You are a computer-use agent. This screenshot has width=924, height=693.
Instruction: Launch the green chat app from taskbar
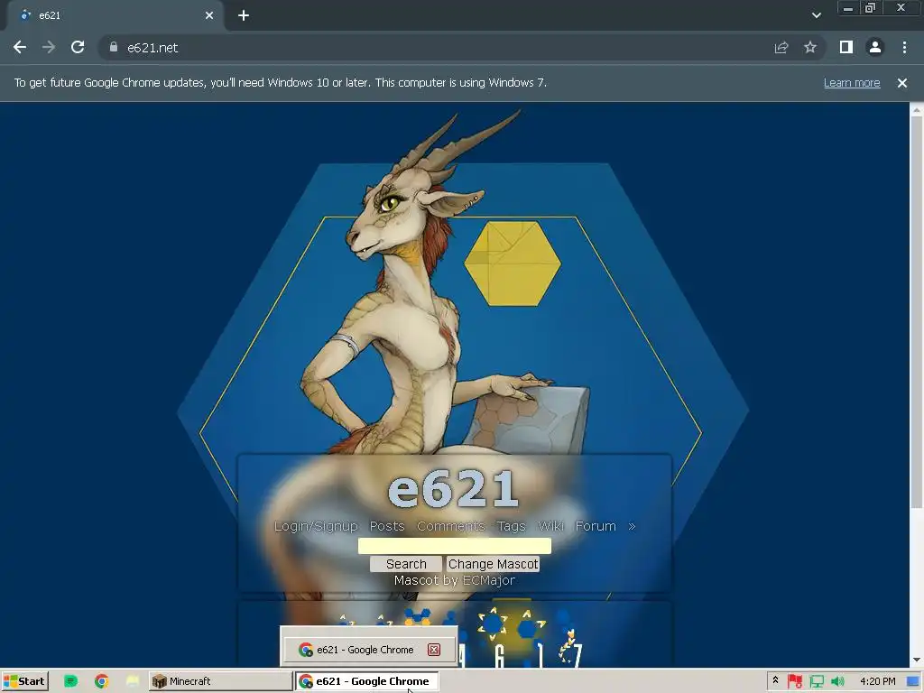[x=70, y=681]
